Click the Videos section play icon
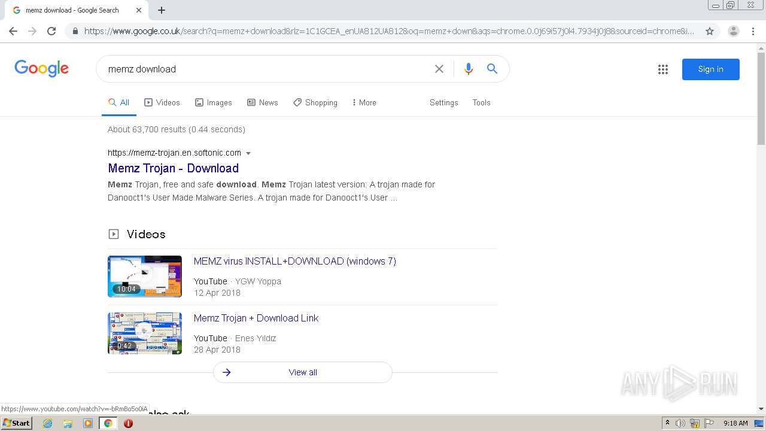This screenshot has width=766, height=431. [x=113, y=234]
